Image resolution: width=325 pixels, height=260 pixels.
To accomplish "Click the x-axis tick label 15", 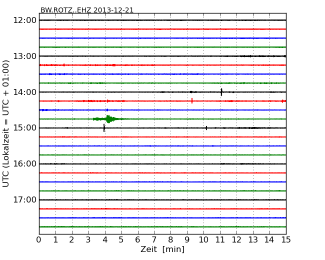I will (286, 240).
